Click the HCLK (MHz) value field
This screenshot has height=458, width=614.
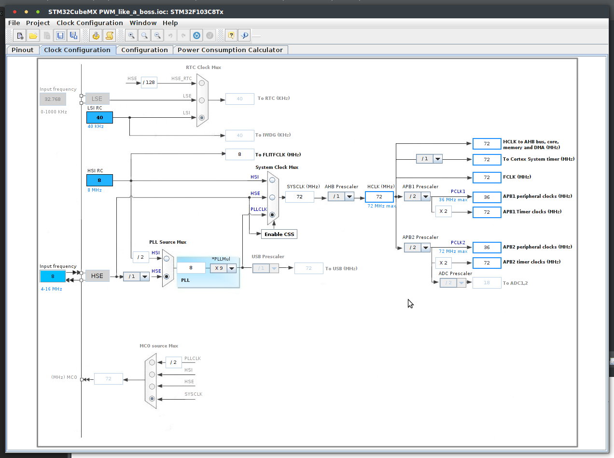click(x=379, y=196)
